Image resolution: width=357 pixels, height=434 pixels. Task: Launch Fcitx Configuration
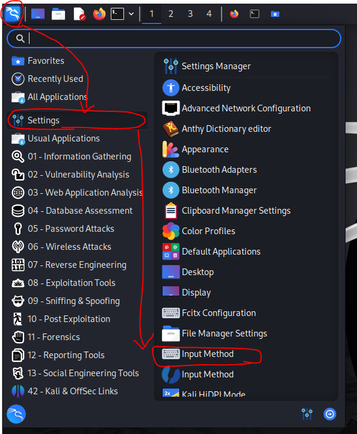246,313
